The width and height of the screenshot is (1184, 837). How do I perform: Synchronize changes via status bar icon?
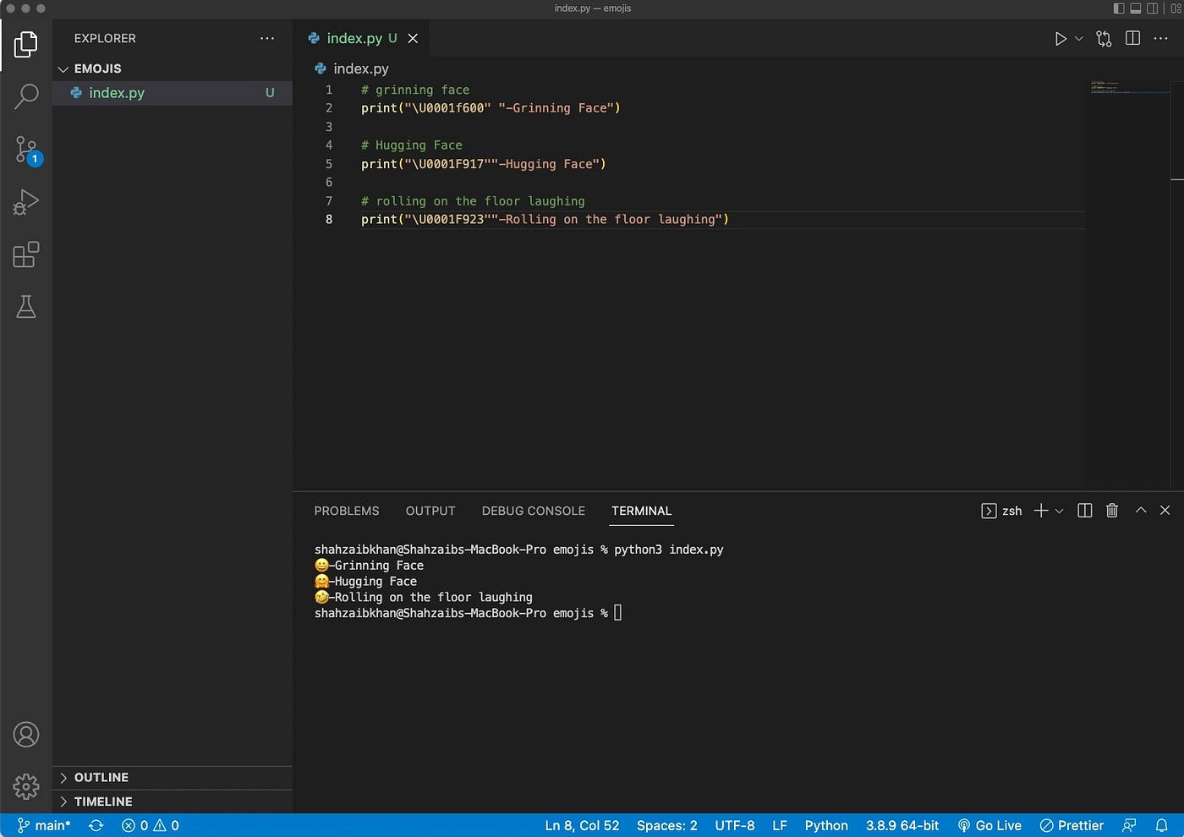pyautogui.click(x=96, y=825)
